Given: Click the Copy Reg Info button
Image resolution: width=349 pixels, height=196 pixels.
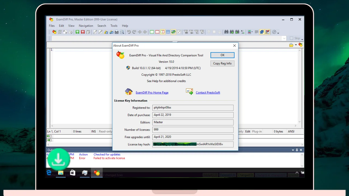Looking at the screenshot, I should (x=222, y=63).
